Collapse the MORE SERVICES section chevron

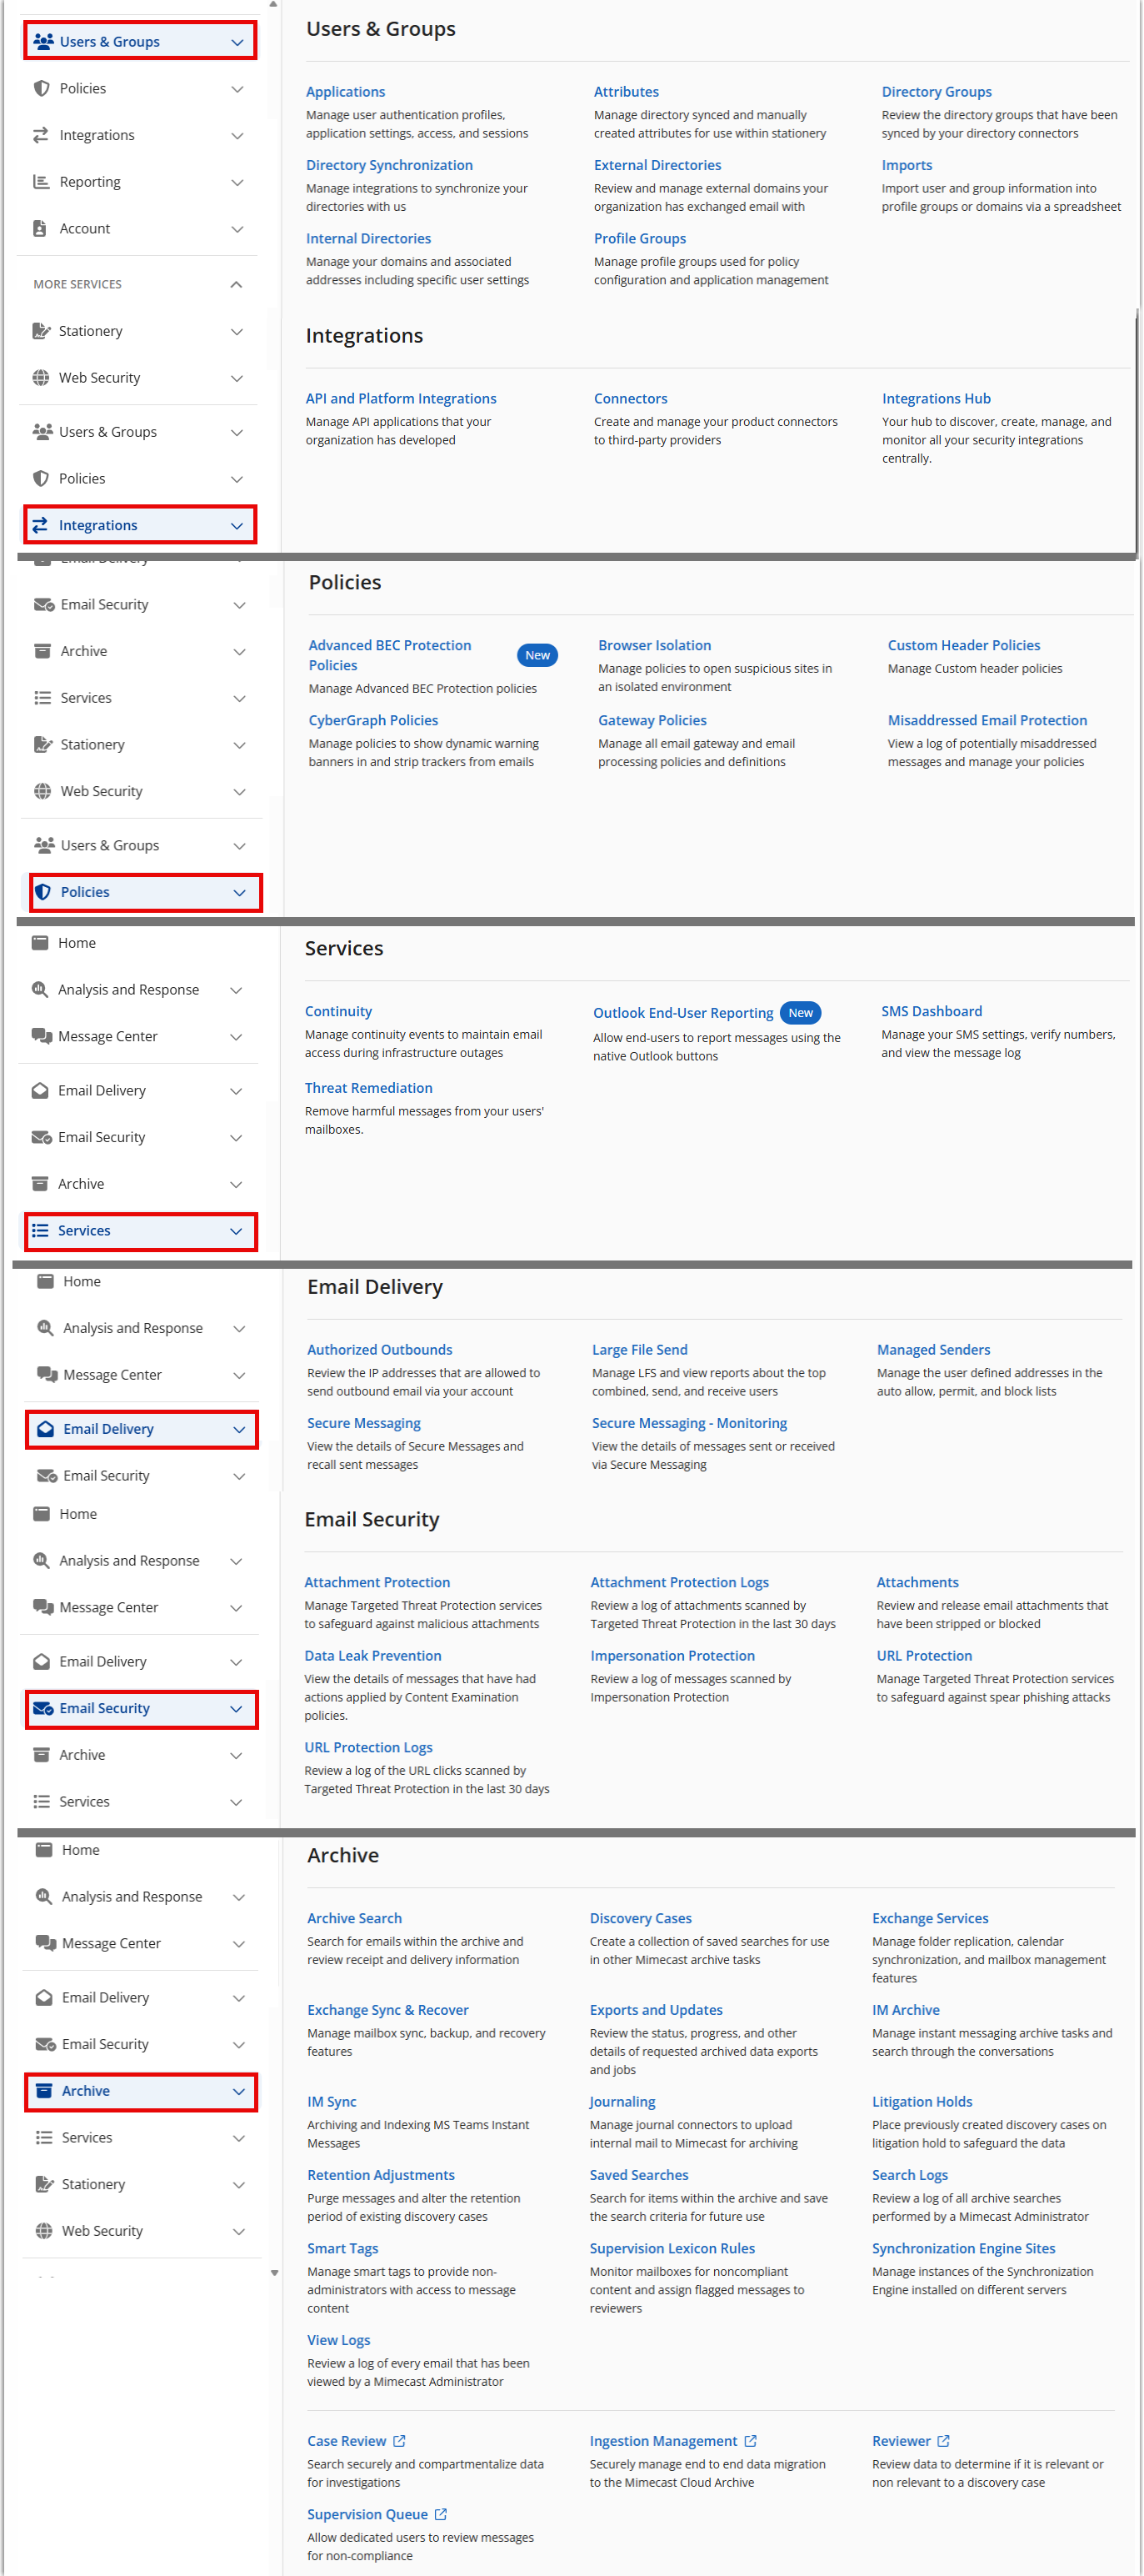pyautogui.click(x=237, y=284)
